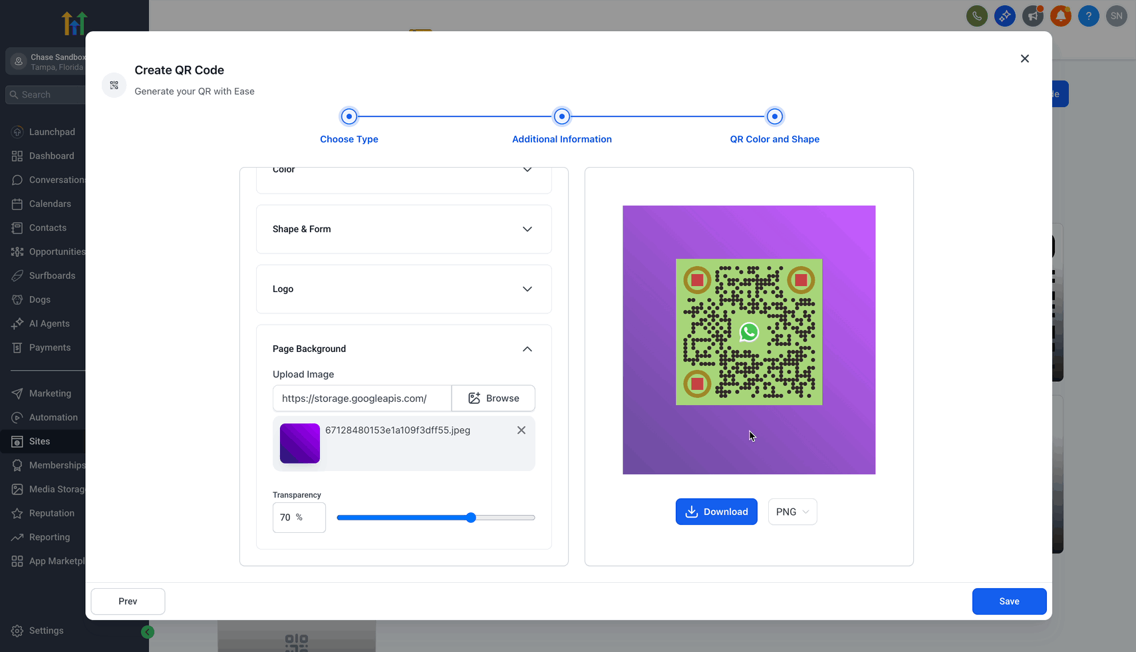Open the Sites menu item
This screenshot has height=652, width=1136.
click(x=43, y=441)
